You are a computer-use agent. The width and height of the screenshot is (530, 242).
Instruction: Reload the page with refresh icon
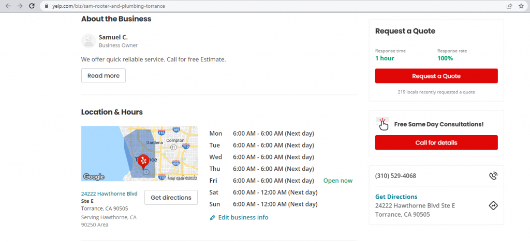[32, 6]
